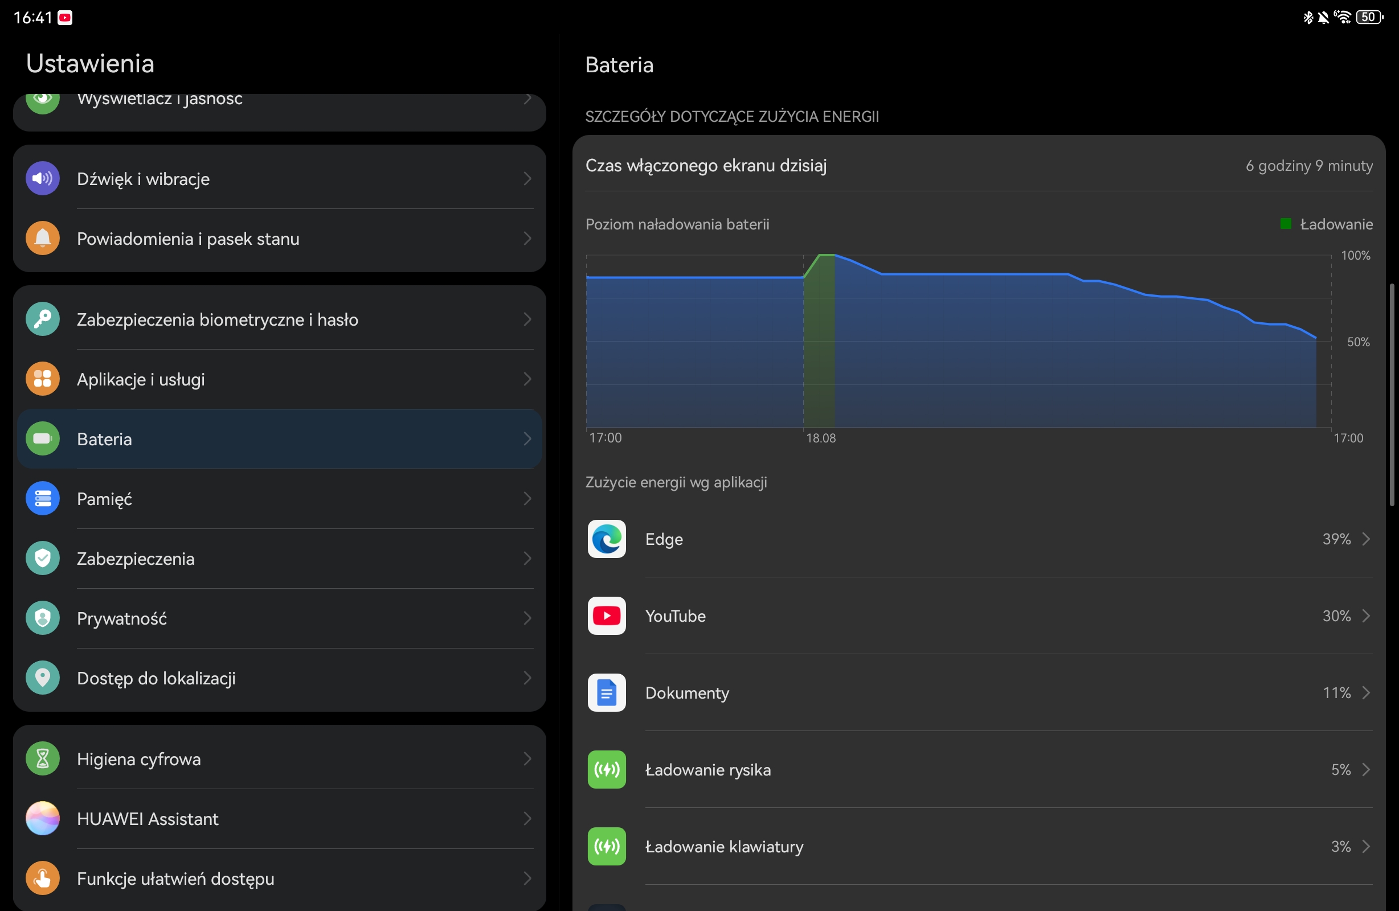
Task: Tap the Prywatność icon
Action: pyautogui.click(x=42, y=618)
